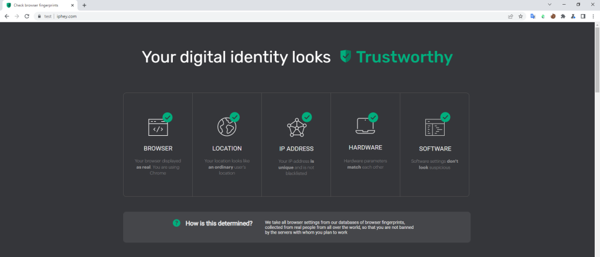Close the Check browser fingerprints tab

tap(72, 5)
